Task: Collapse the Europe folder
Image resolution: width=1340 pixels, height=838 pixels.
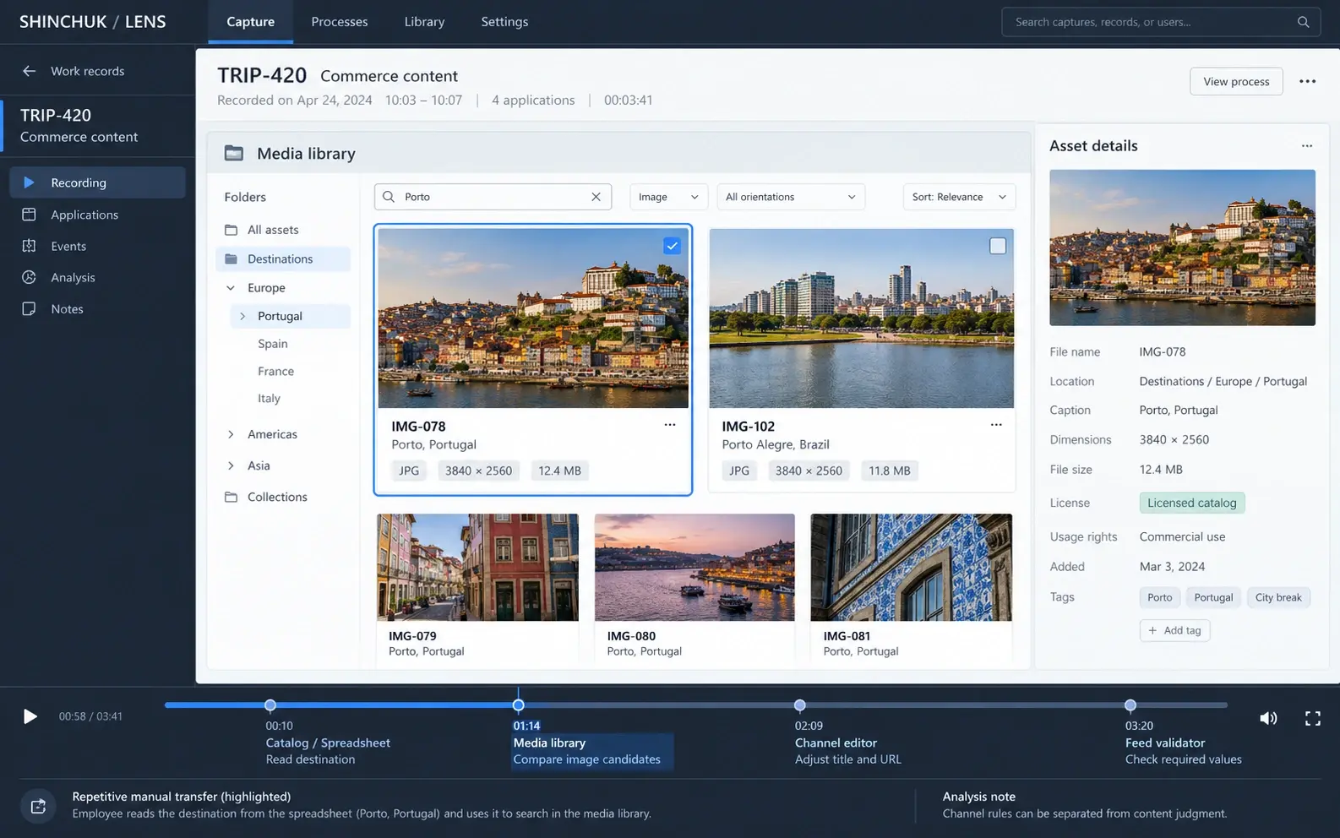Action: point(231,288)
